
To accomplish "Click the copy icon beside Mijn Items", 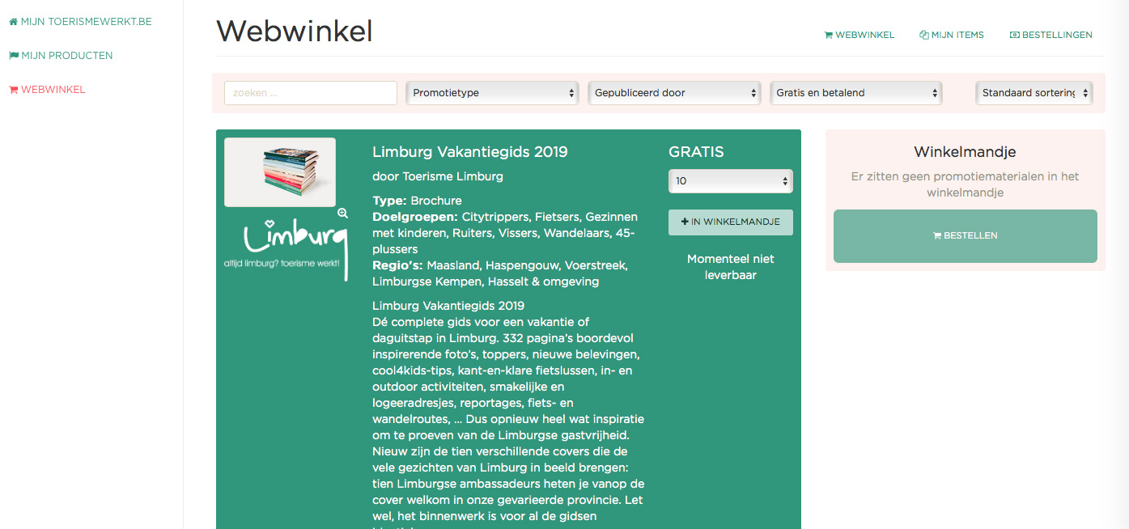I will (924, 35).
